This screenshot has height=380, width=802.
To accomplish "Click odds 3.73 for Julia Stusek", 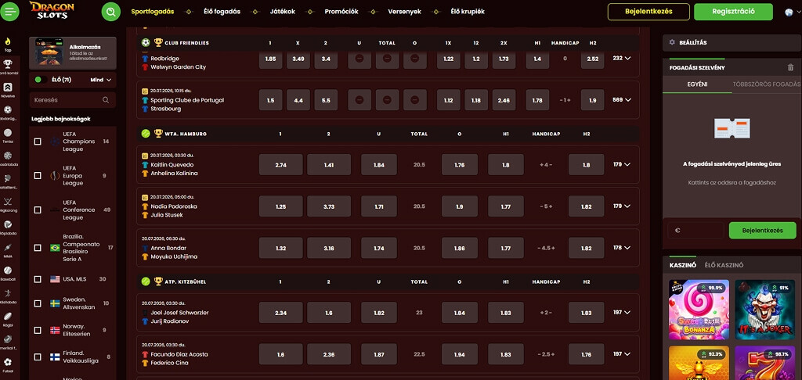I will [x=329, y=206].
